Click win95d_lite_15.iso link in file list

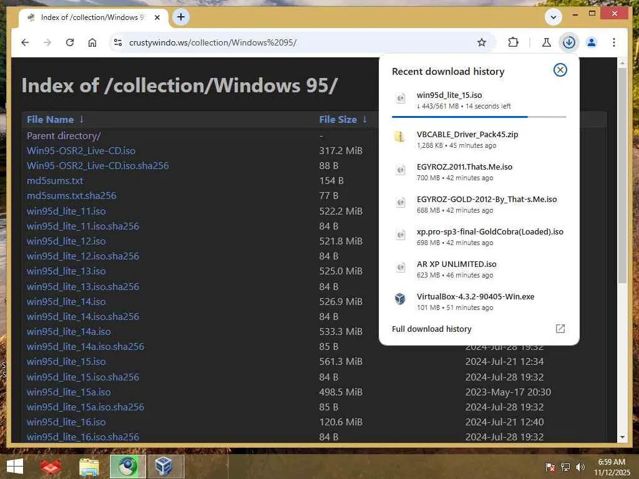coord(66,362)
